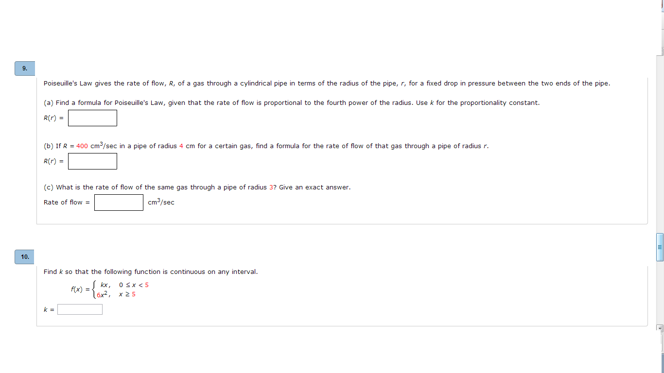
Task: Click the scrollbar track above the thumb
Action: pos(660,146)
